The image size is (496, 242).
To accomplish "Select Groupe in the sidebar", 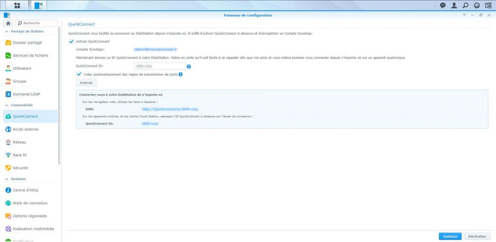I will [x=30, y=81].
